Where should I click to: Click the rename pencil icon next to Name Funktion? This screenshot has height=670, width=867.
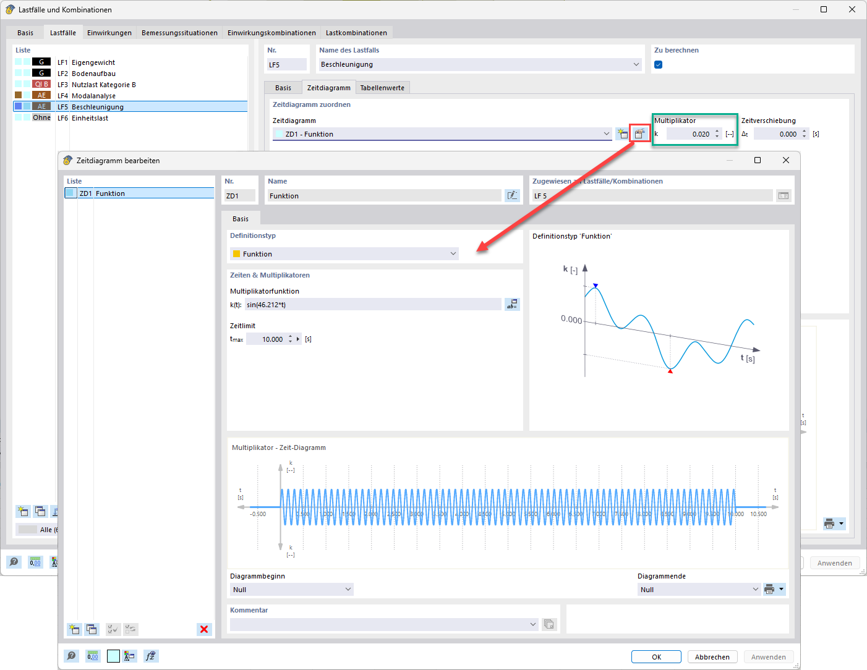(x=512, y=195)
